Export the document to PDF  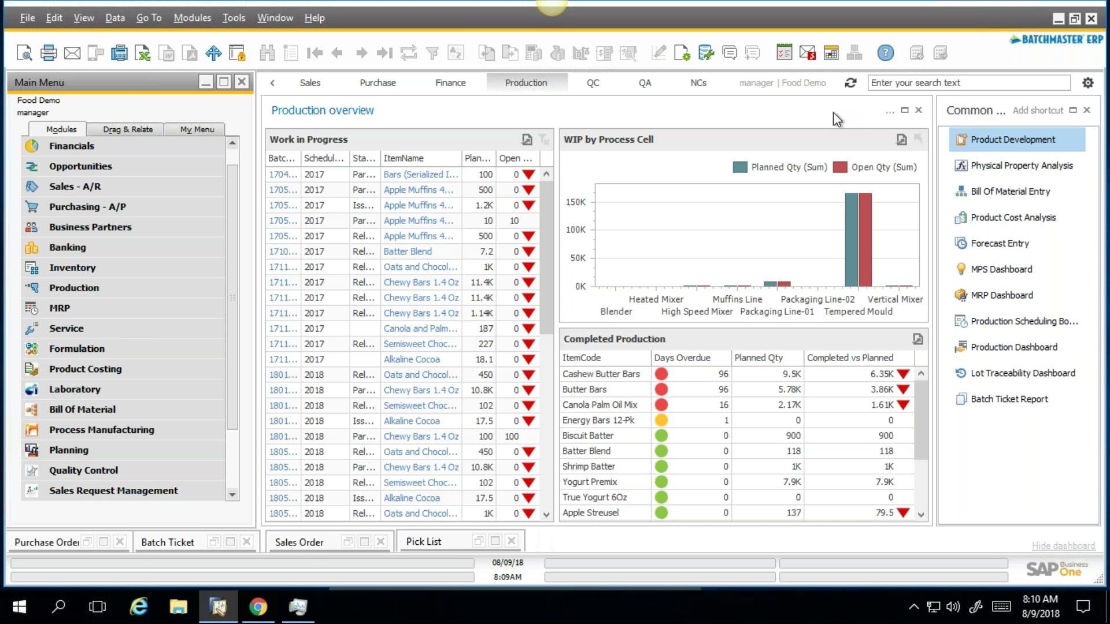[190, 53]
